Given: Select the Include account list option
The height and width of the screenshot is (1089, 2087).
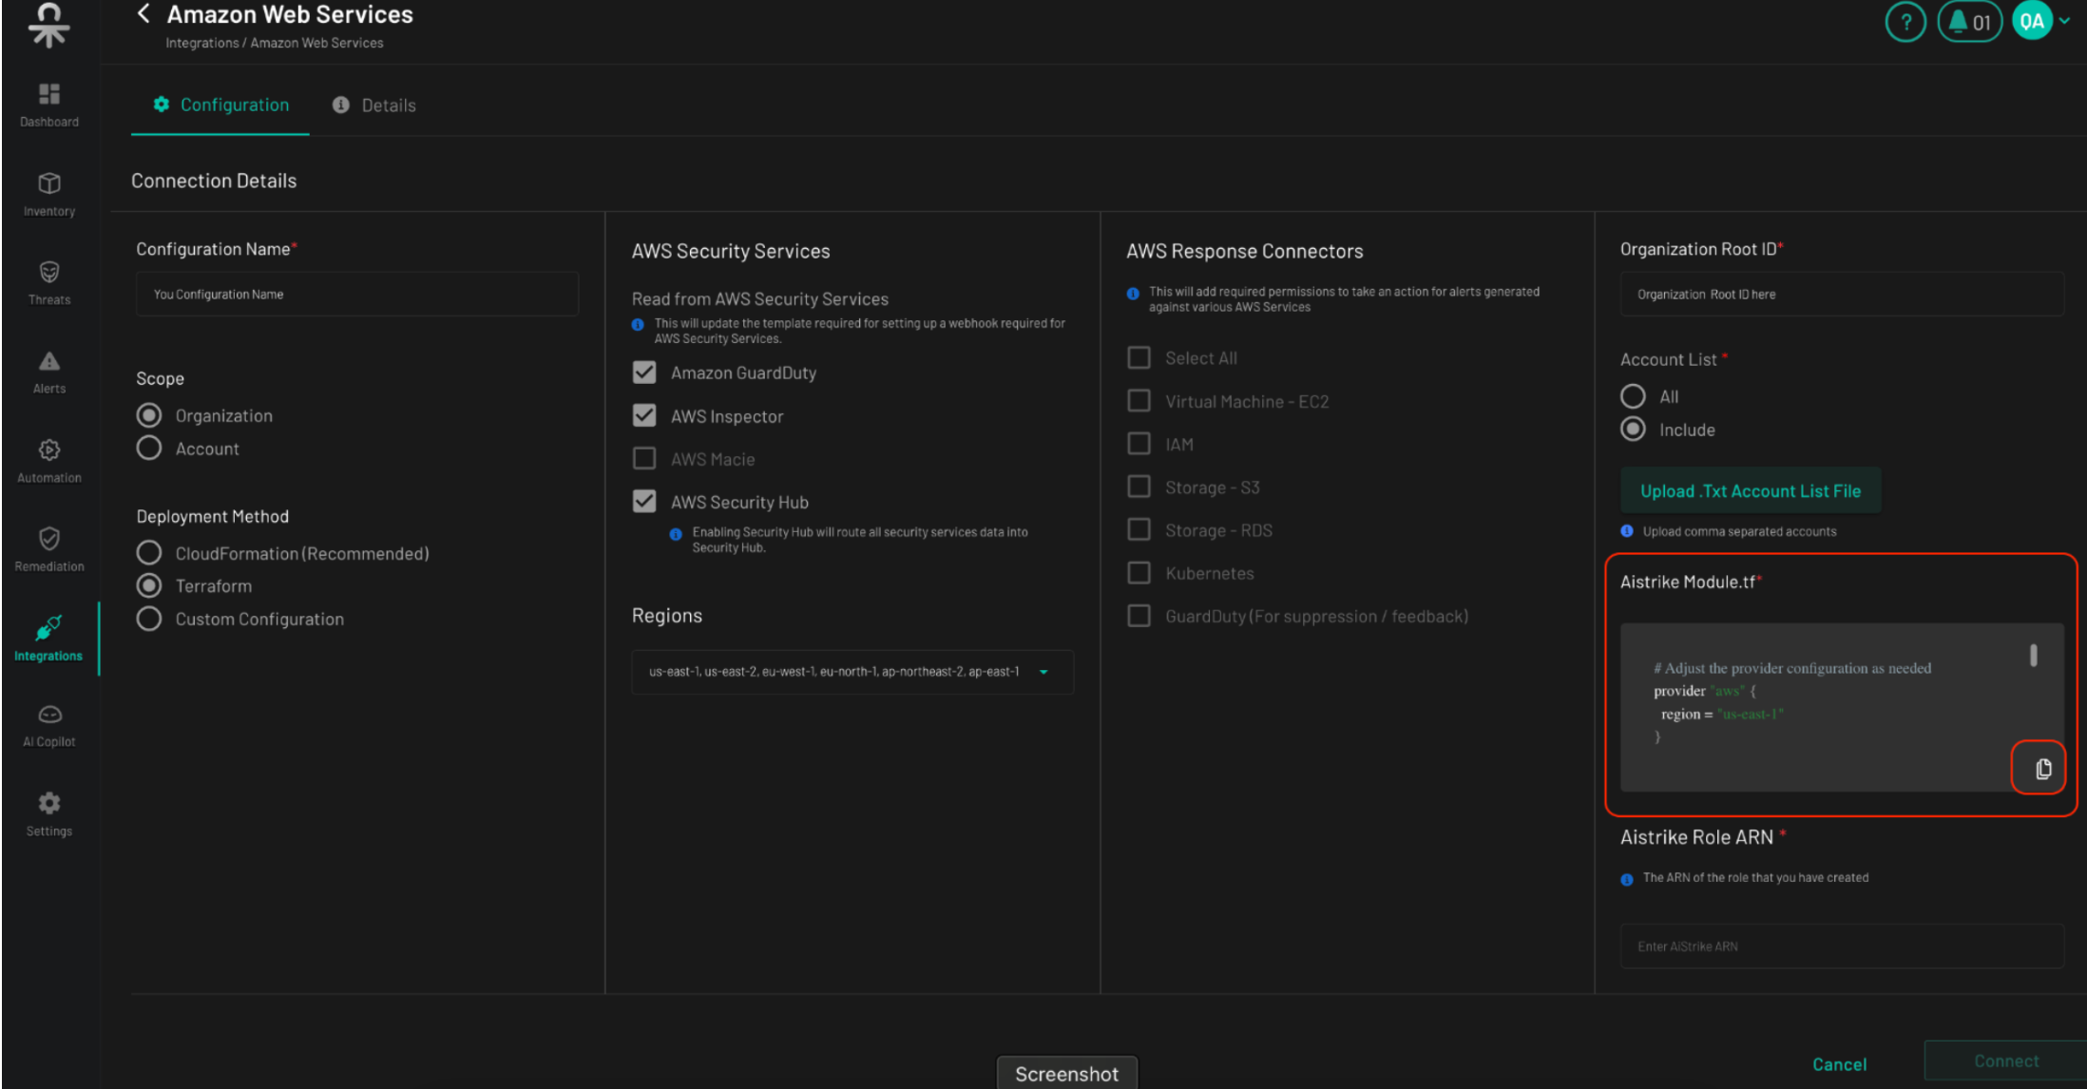Looking at the screenshot, I should [1633, 430].
